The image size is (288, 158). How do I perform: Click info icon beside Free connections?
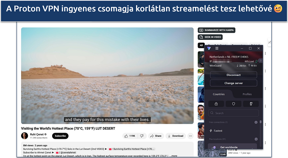(x=256, y=122)
